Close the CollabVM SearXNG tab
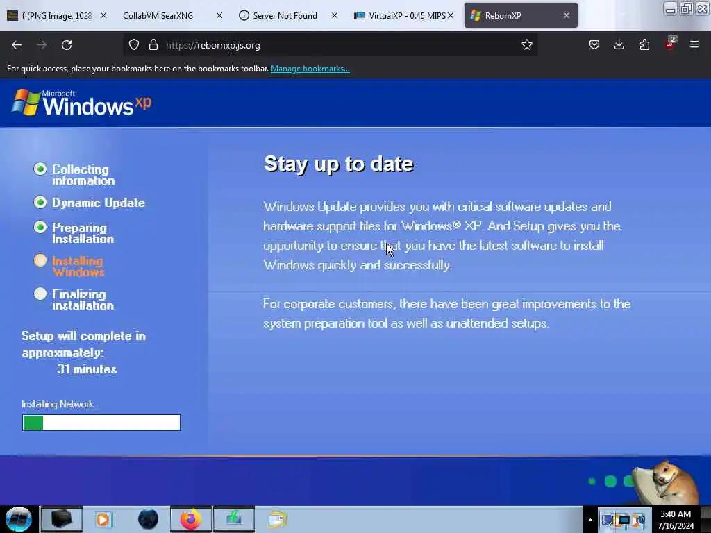Viewport: 711px width, 533px height. coord(219,15)
